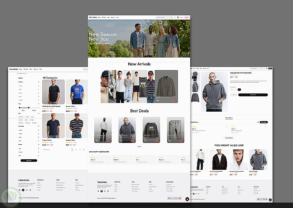
Task: Click the View All button under Best Deals
Action: tap(139, 147)
